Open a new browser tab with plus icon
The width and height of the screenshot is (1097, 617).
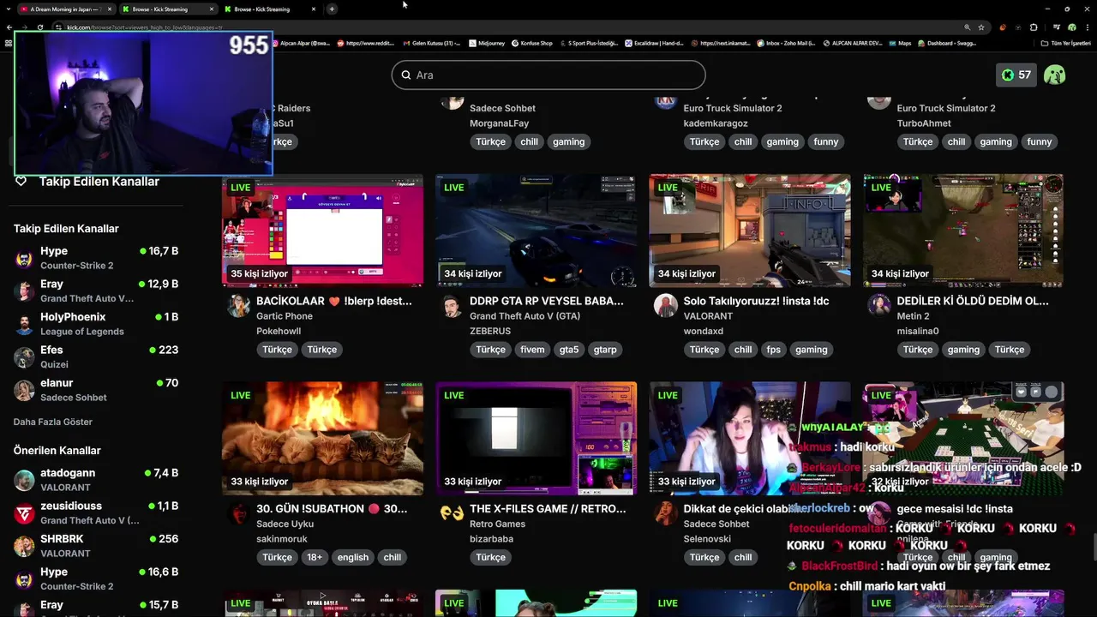pos(332,9)
